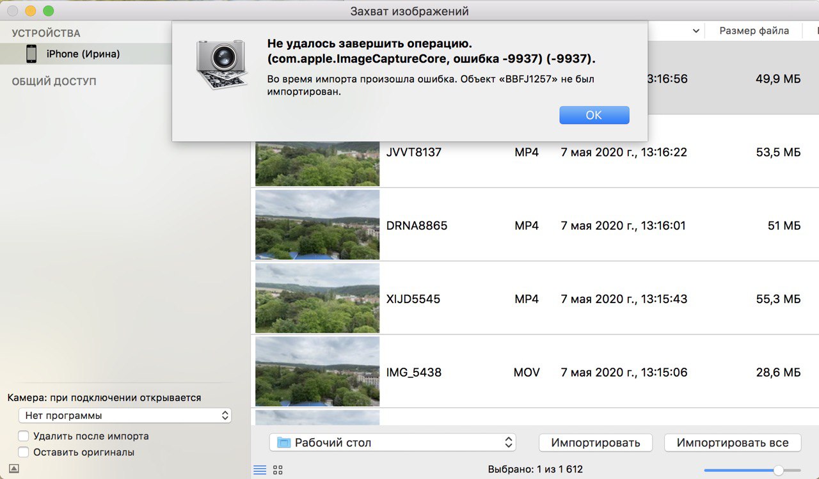This screenshot has width=819, height=479.
Task: Click file name IMG_5438
Action: (414, 372)
